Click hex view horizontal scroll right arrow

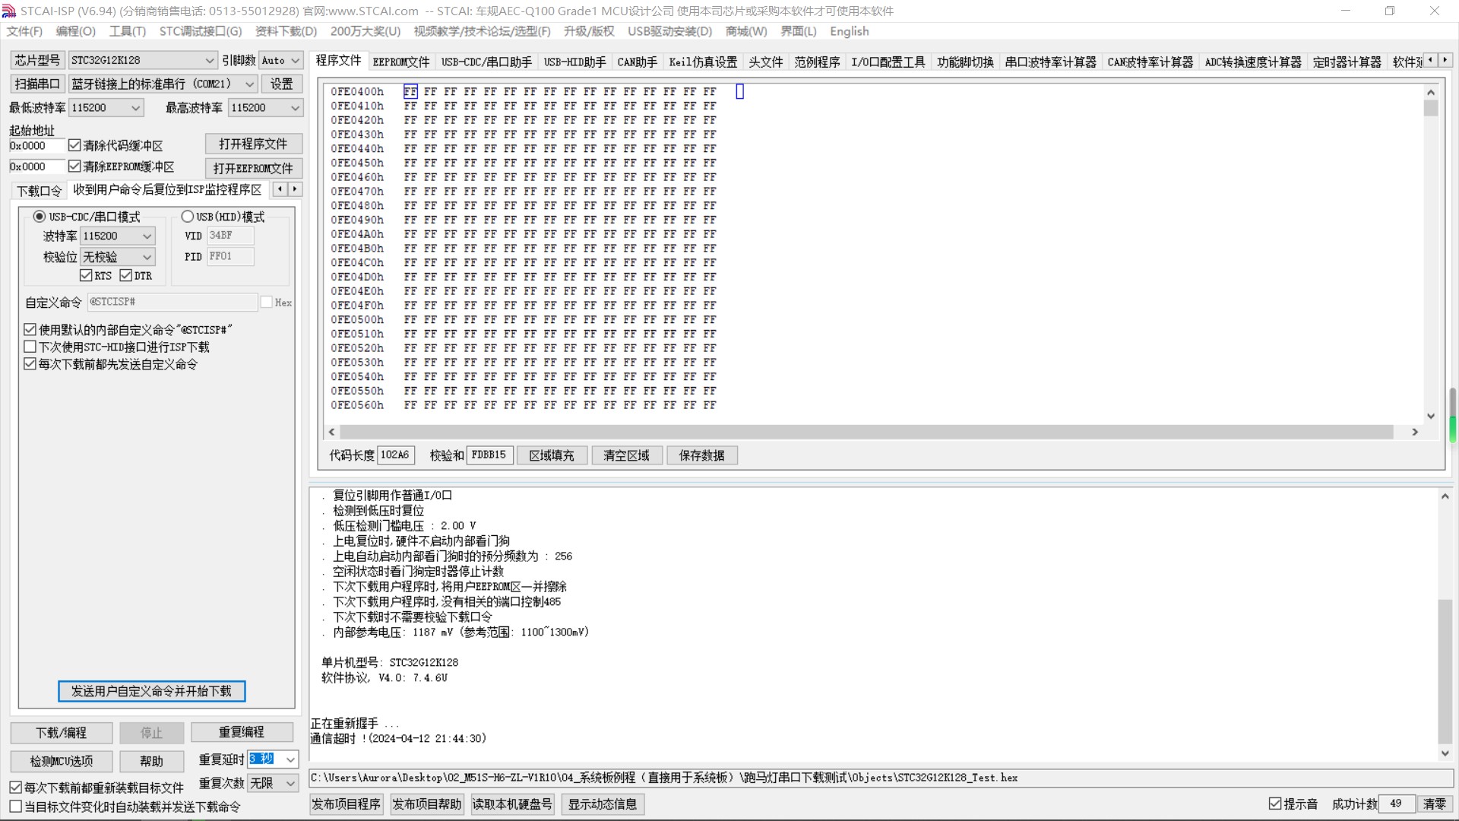1415,432
